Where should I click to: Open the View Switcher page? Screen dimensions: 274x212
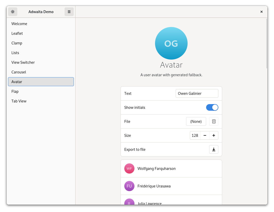pyautogui.click(x=23, y=62)
